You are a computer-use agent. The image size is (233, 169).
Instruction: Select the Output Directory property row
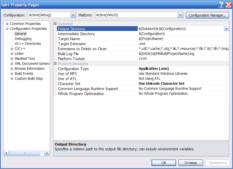coord(97,29)
